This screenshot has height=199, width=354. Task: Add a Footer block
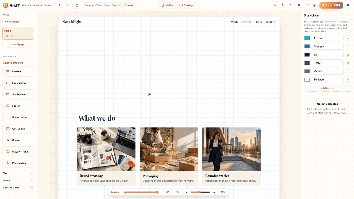[18, 106]
